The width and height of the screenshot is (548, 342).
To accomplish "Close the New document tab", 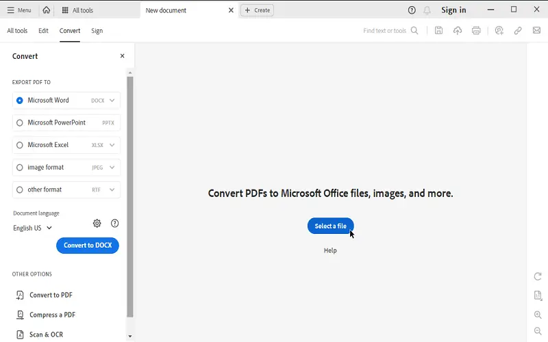I will click(231, 10).
